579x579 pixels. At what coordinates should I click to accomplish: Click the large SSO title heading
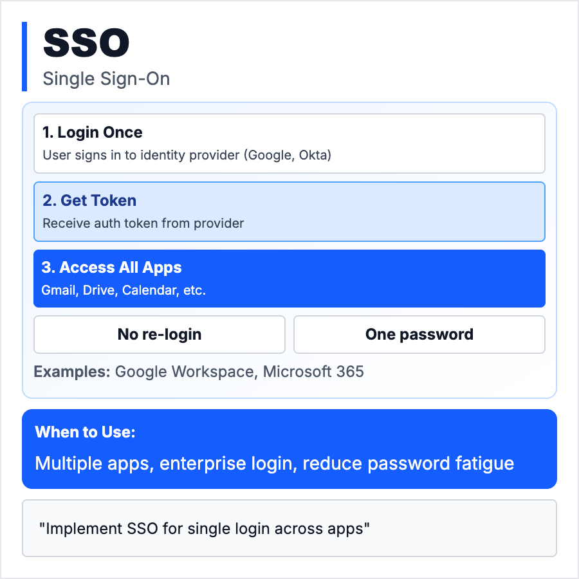pyautogui.click(x=86, y=43)
